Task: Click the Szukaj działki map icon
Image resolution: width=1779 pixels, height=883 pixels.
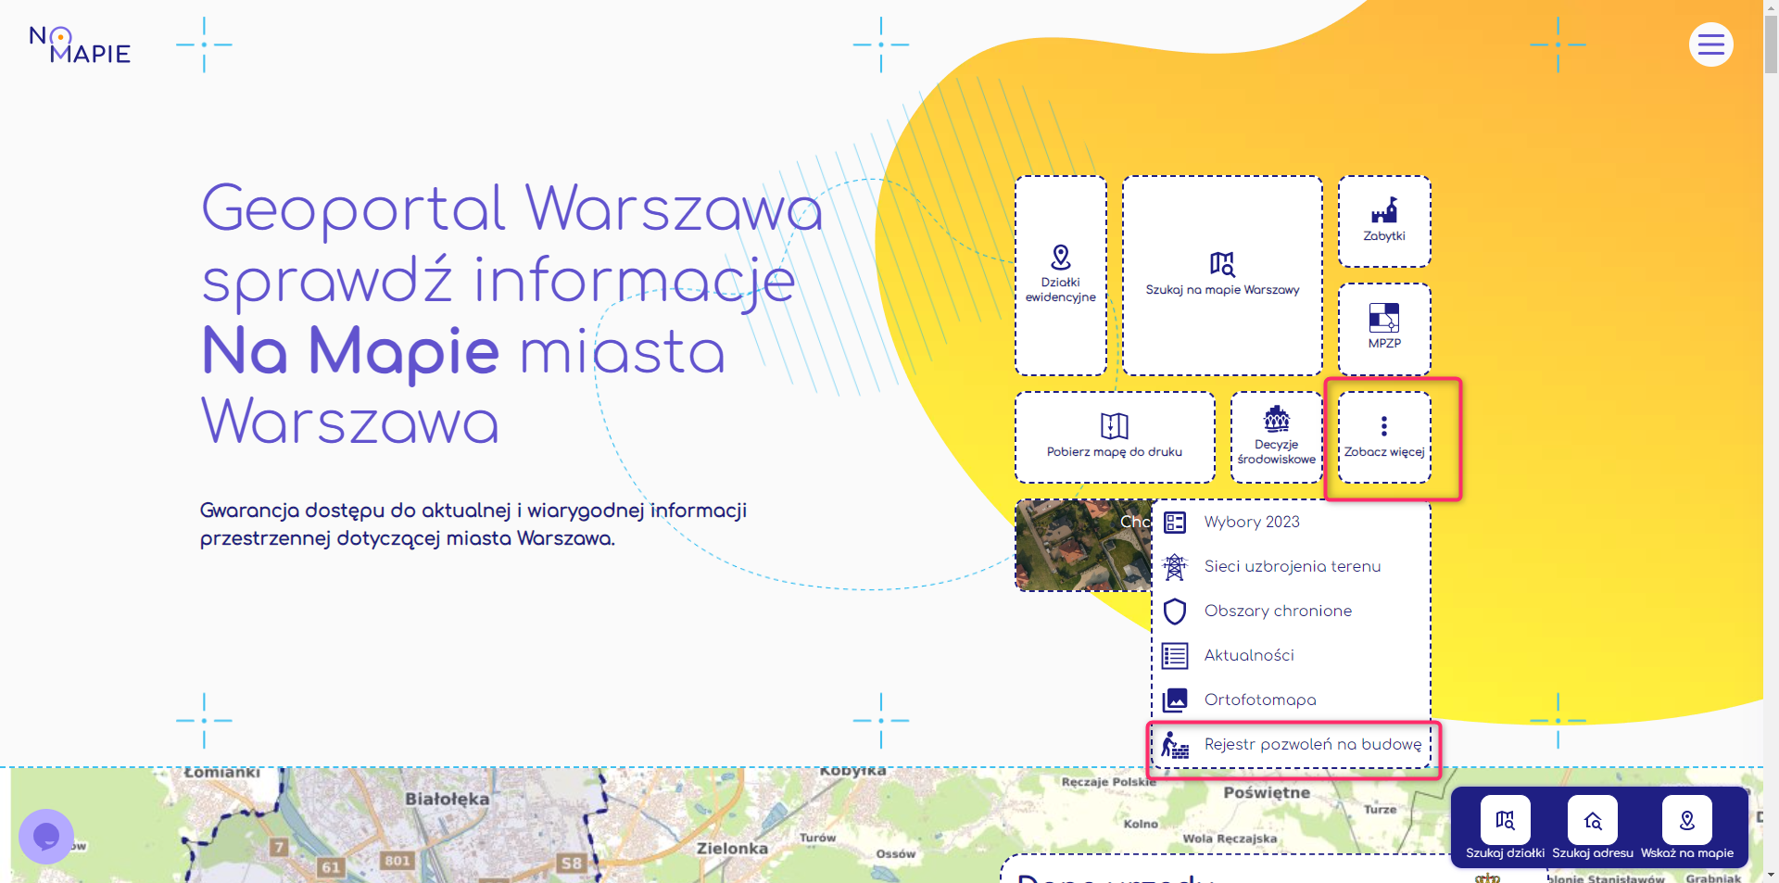Action: click(1505, 819)
